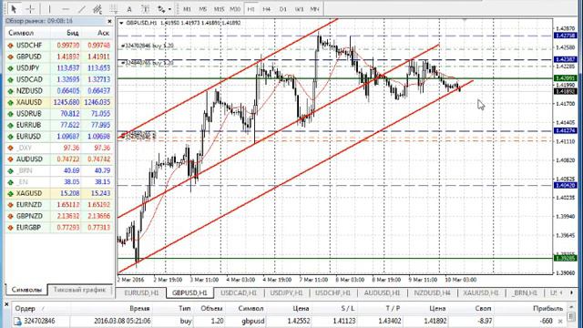Open the USDCHF,H1 chart tab

coord(332,292)
